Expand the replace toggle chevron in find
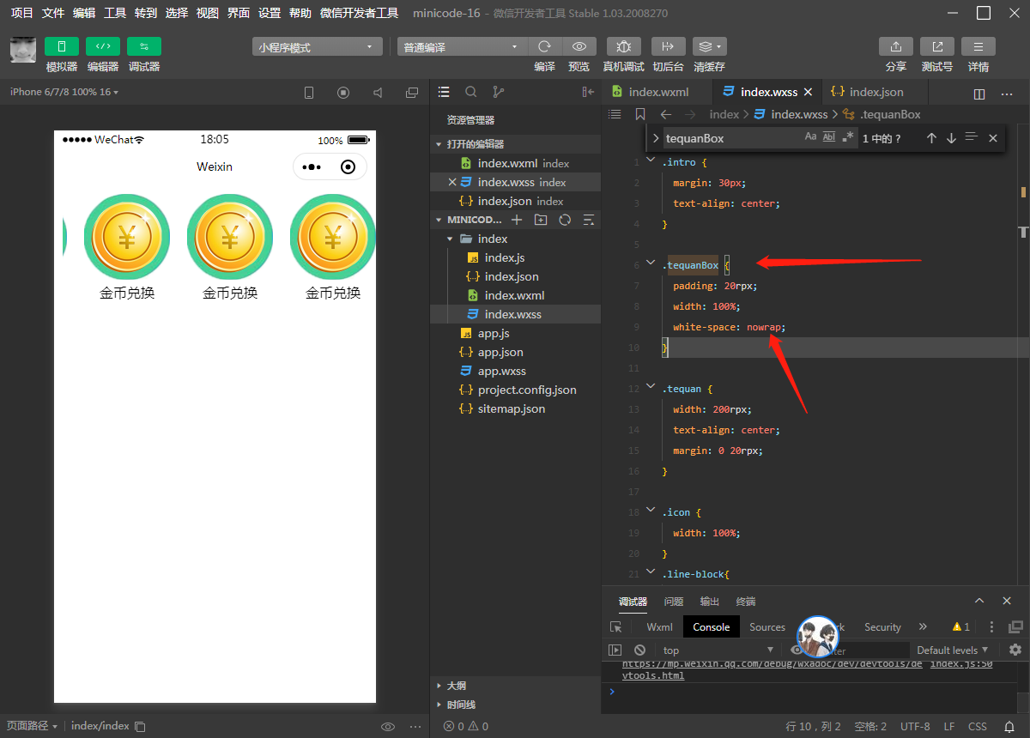 point(656,138)
